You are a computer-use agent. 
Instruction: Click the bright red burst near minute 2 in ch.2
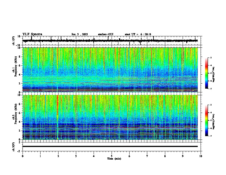pyautogui.click(x=57, y=106)
